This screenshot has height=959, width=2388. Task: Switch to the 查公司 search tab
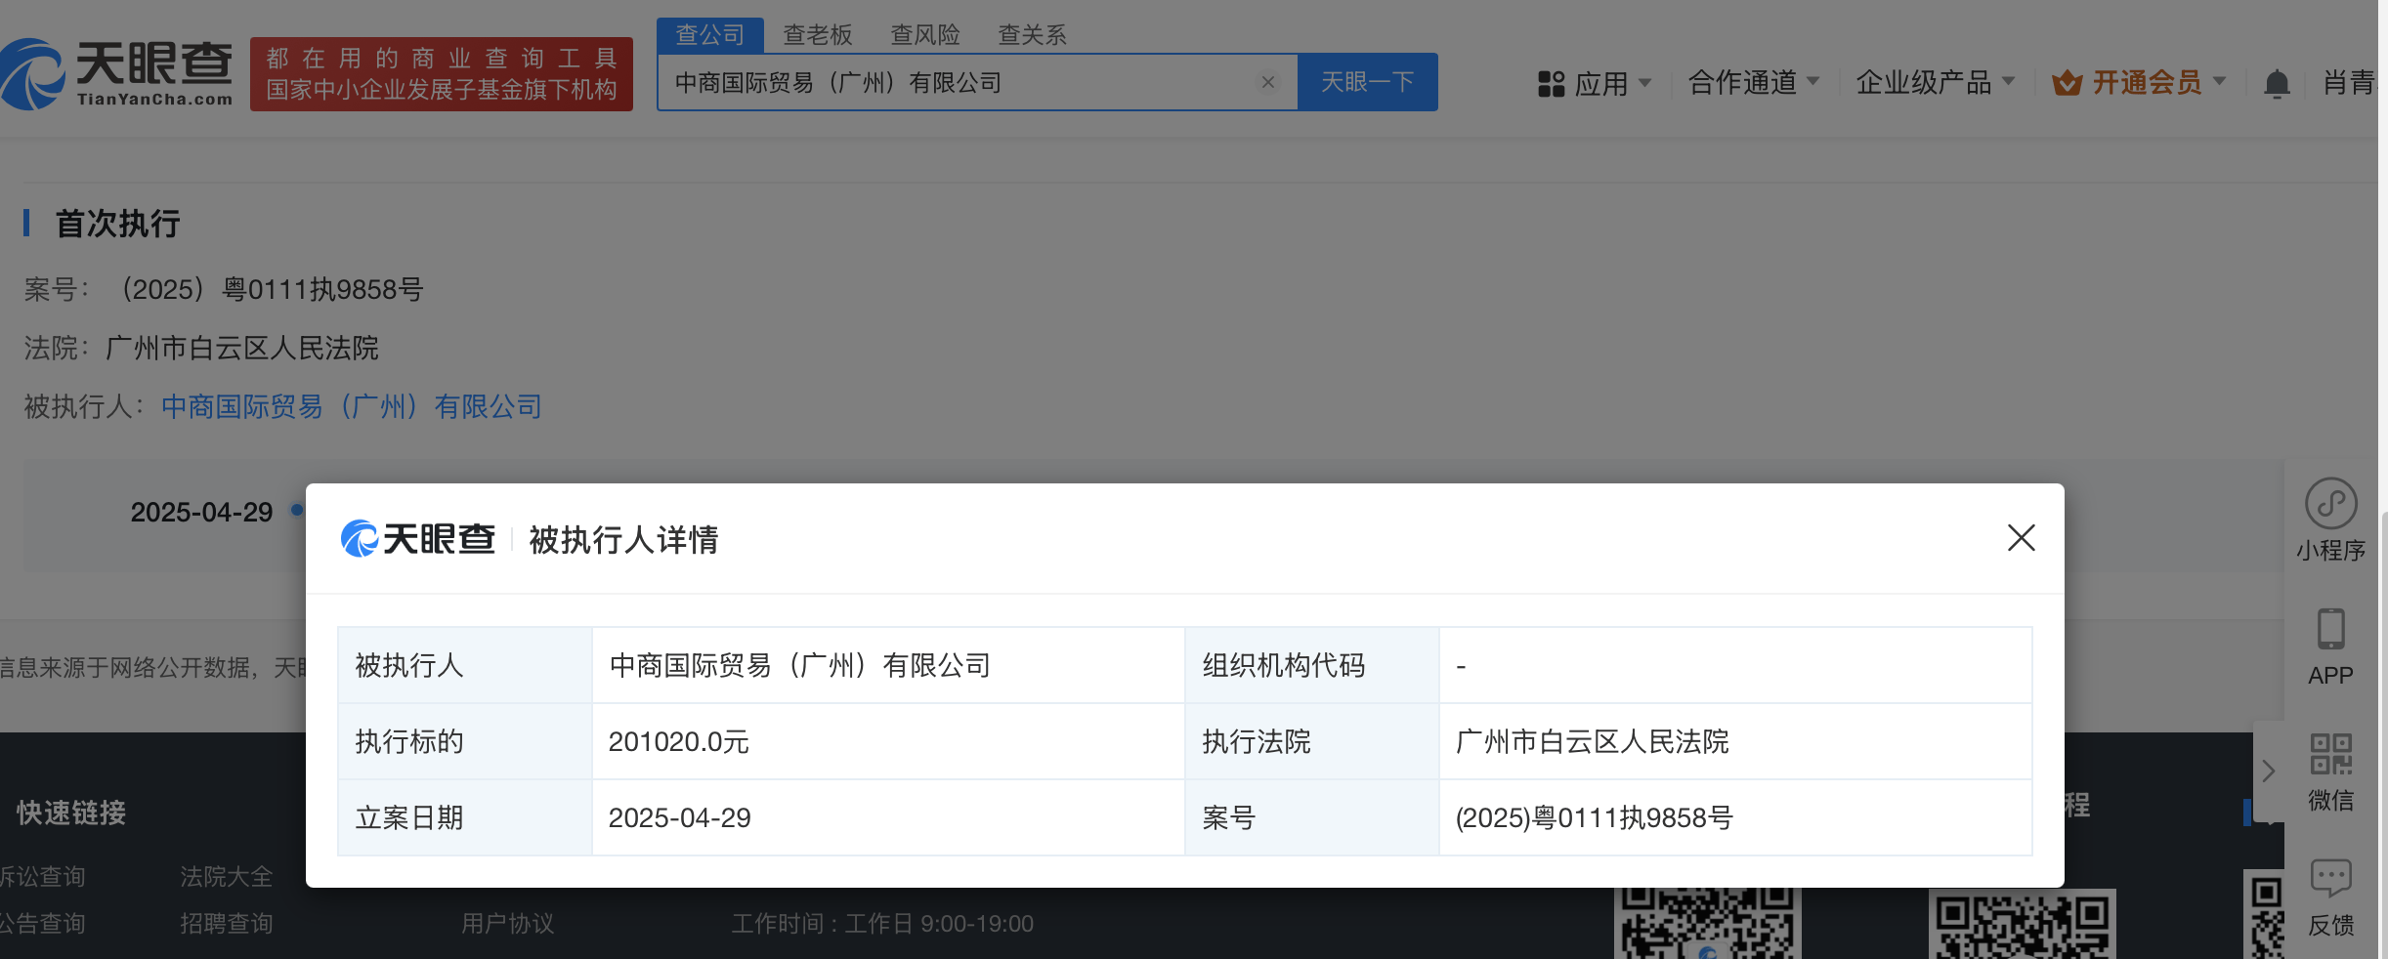click(710, 35)
